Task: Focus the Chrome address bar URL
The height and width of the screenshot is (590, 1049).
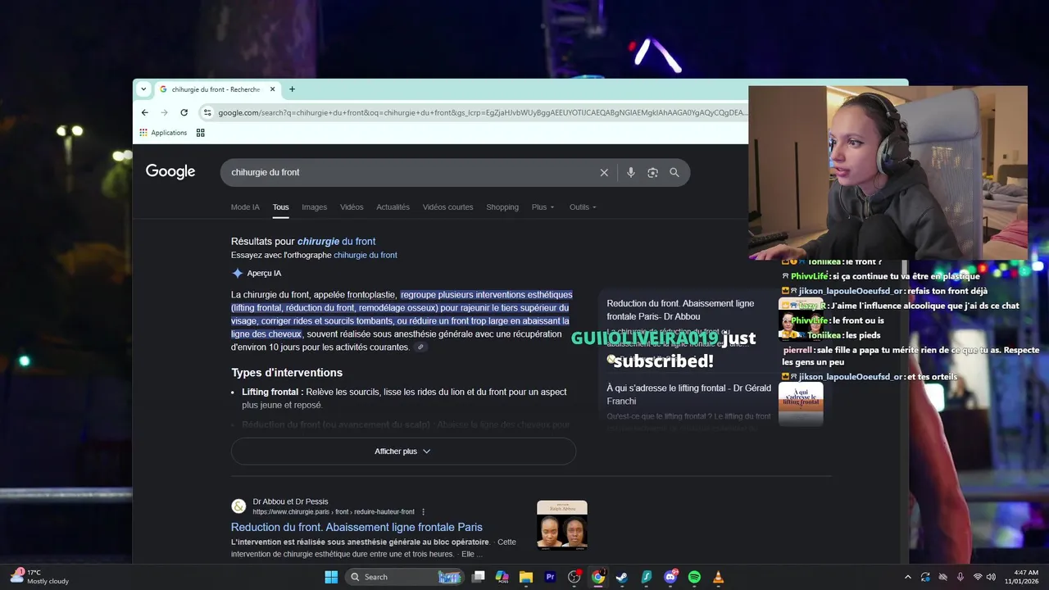Action: coord(482,112)
